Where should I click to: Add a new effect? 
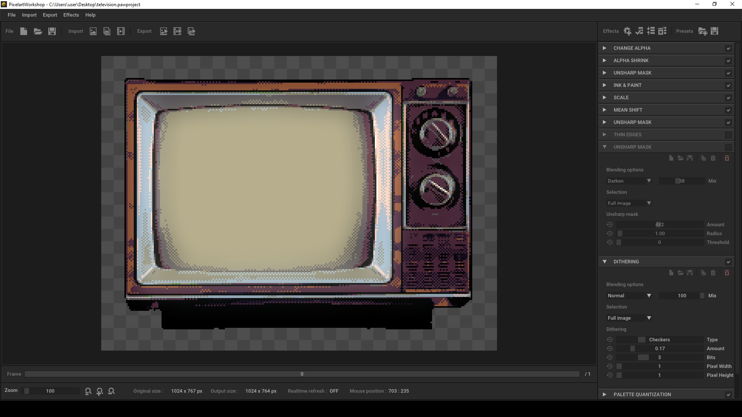pyautogui.click(x=628, y=31)
